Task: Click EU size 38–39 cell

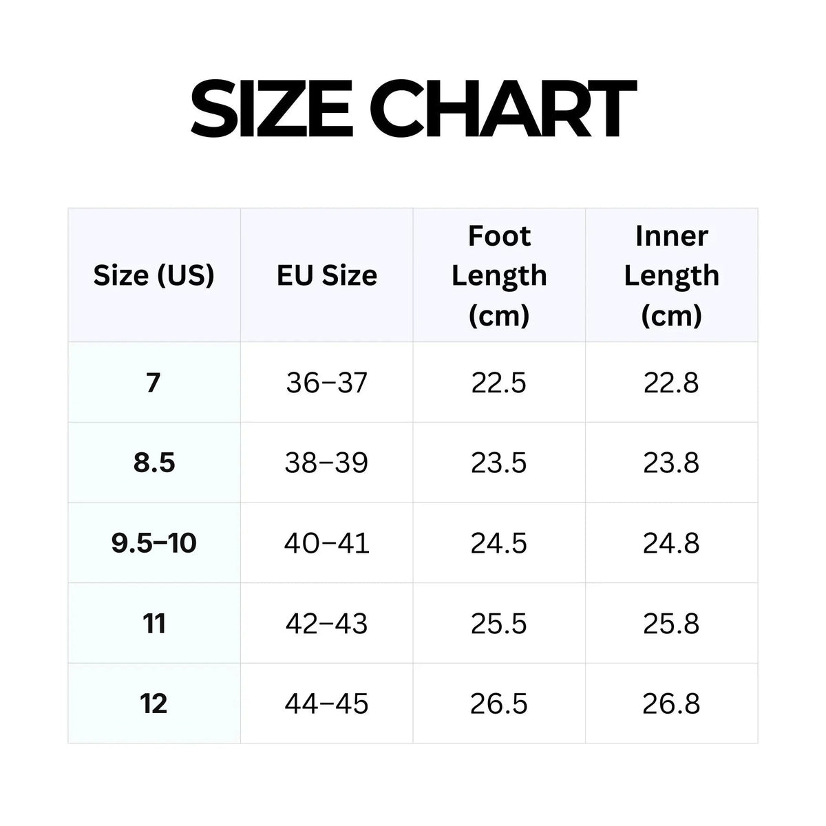Action: [327, 463]
